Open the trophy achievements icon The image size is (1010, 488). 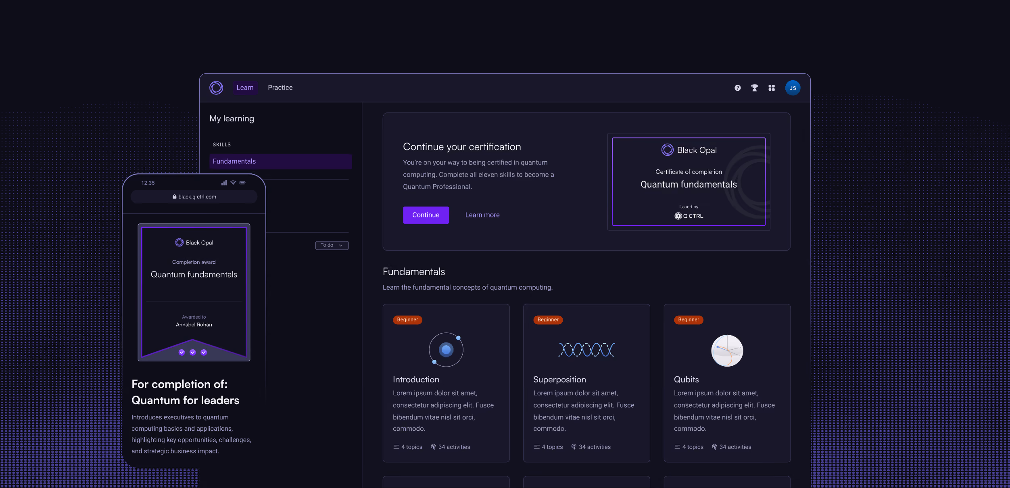[754, 88]
